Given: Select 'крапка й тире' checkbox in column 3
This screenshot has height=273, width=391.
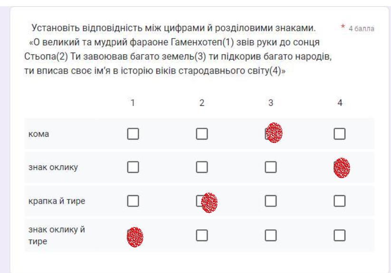Looking at the screenshot, I should coord(270,201).
